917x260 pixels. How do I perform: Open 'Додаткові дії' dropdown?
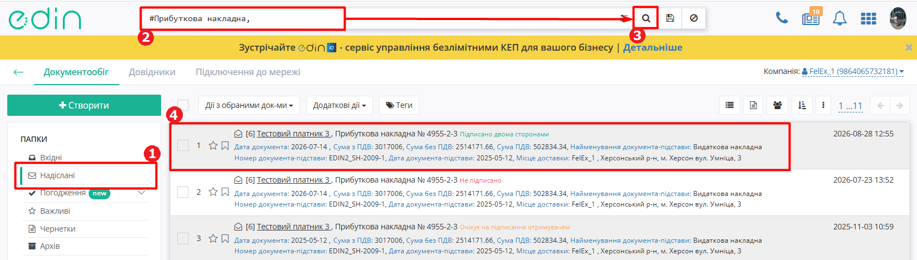pos(339,105)
